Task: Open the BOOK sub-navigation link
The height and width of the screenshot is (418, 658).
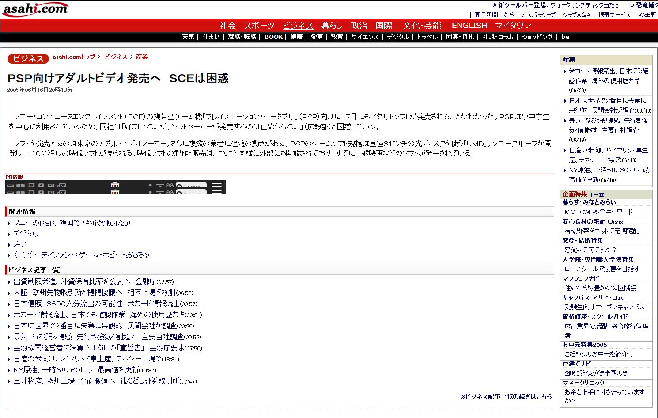Action: coord(273,37)
